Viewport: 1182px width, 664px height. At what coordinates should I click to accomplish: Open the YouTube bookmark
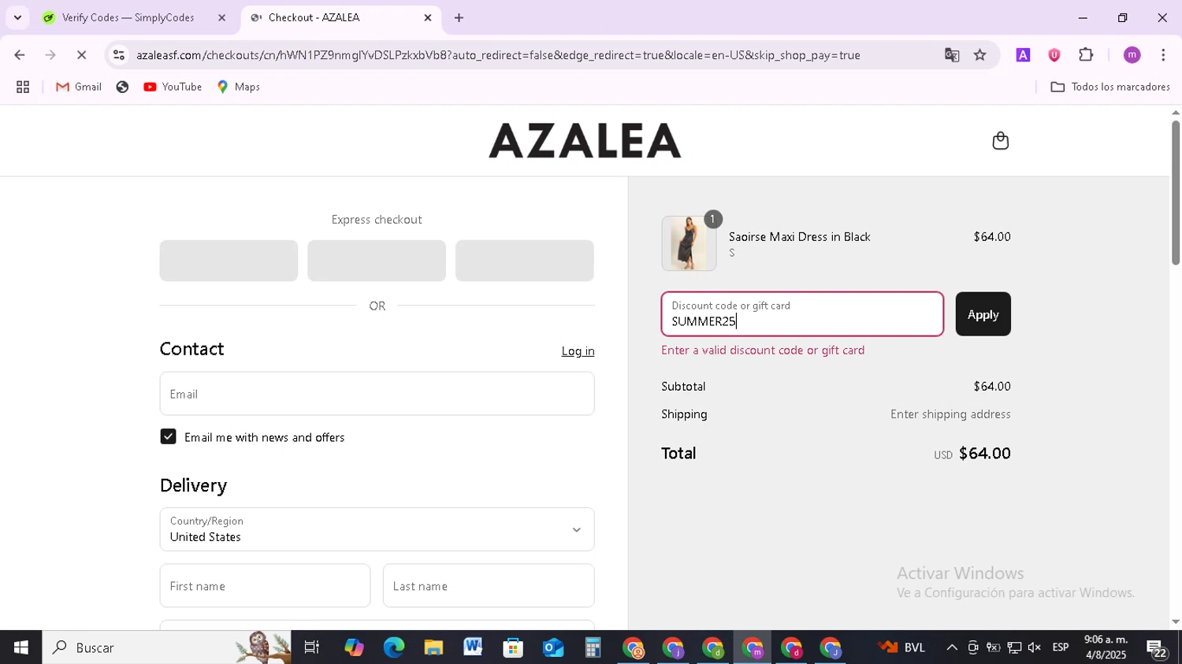point(173,87)
